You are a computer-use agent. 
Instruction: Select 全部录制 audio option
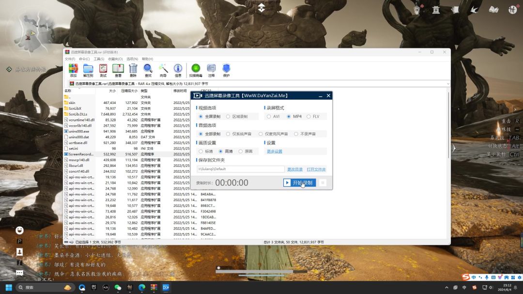pos(210,134)
